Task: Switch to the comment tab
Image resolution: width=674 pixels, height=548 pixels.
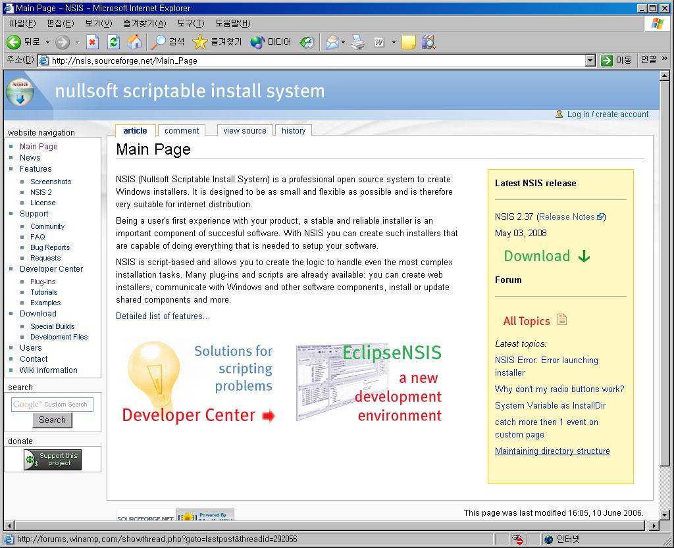Action: [182, 130]
